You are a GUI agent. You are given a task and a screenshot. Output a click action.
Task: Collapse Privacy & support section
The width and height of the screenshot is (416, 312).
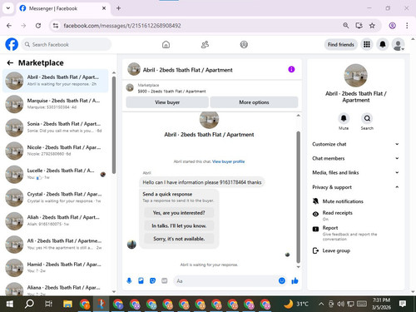tap(356, 187)
